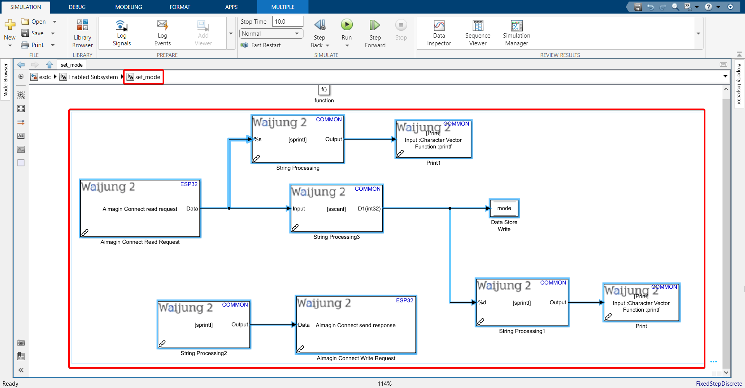Click the Annotation text icon
This screenshot has width=745, height=388.
(21, 136)
